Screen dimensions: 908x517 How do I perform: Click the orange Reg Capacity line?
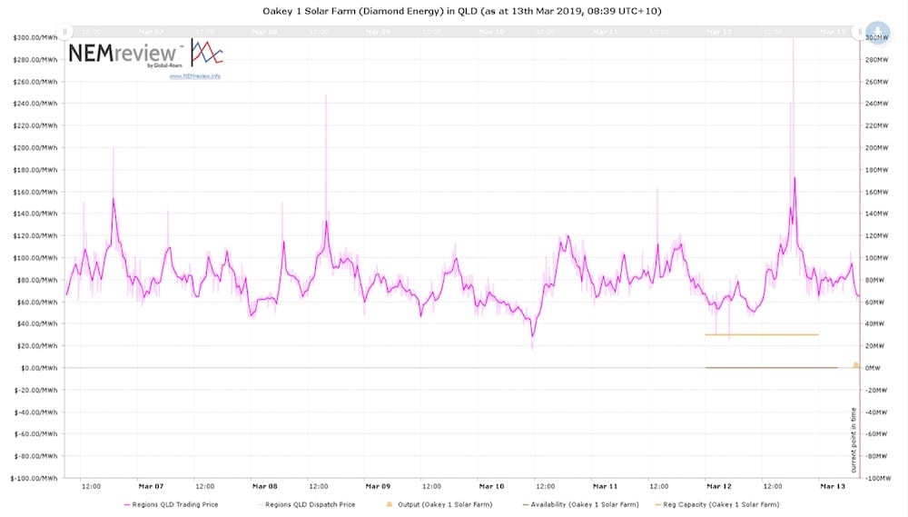pos(761,334)
